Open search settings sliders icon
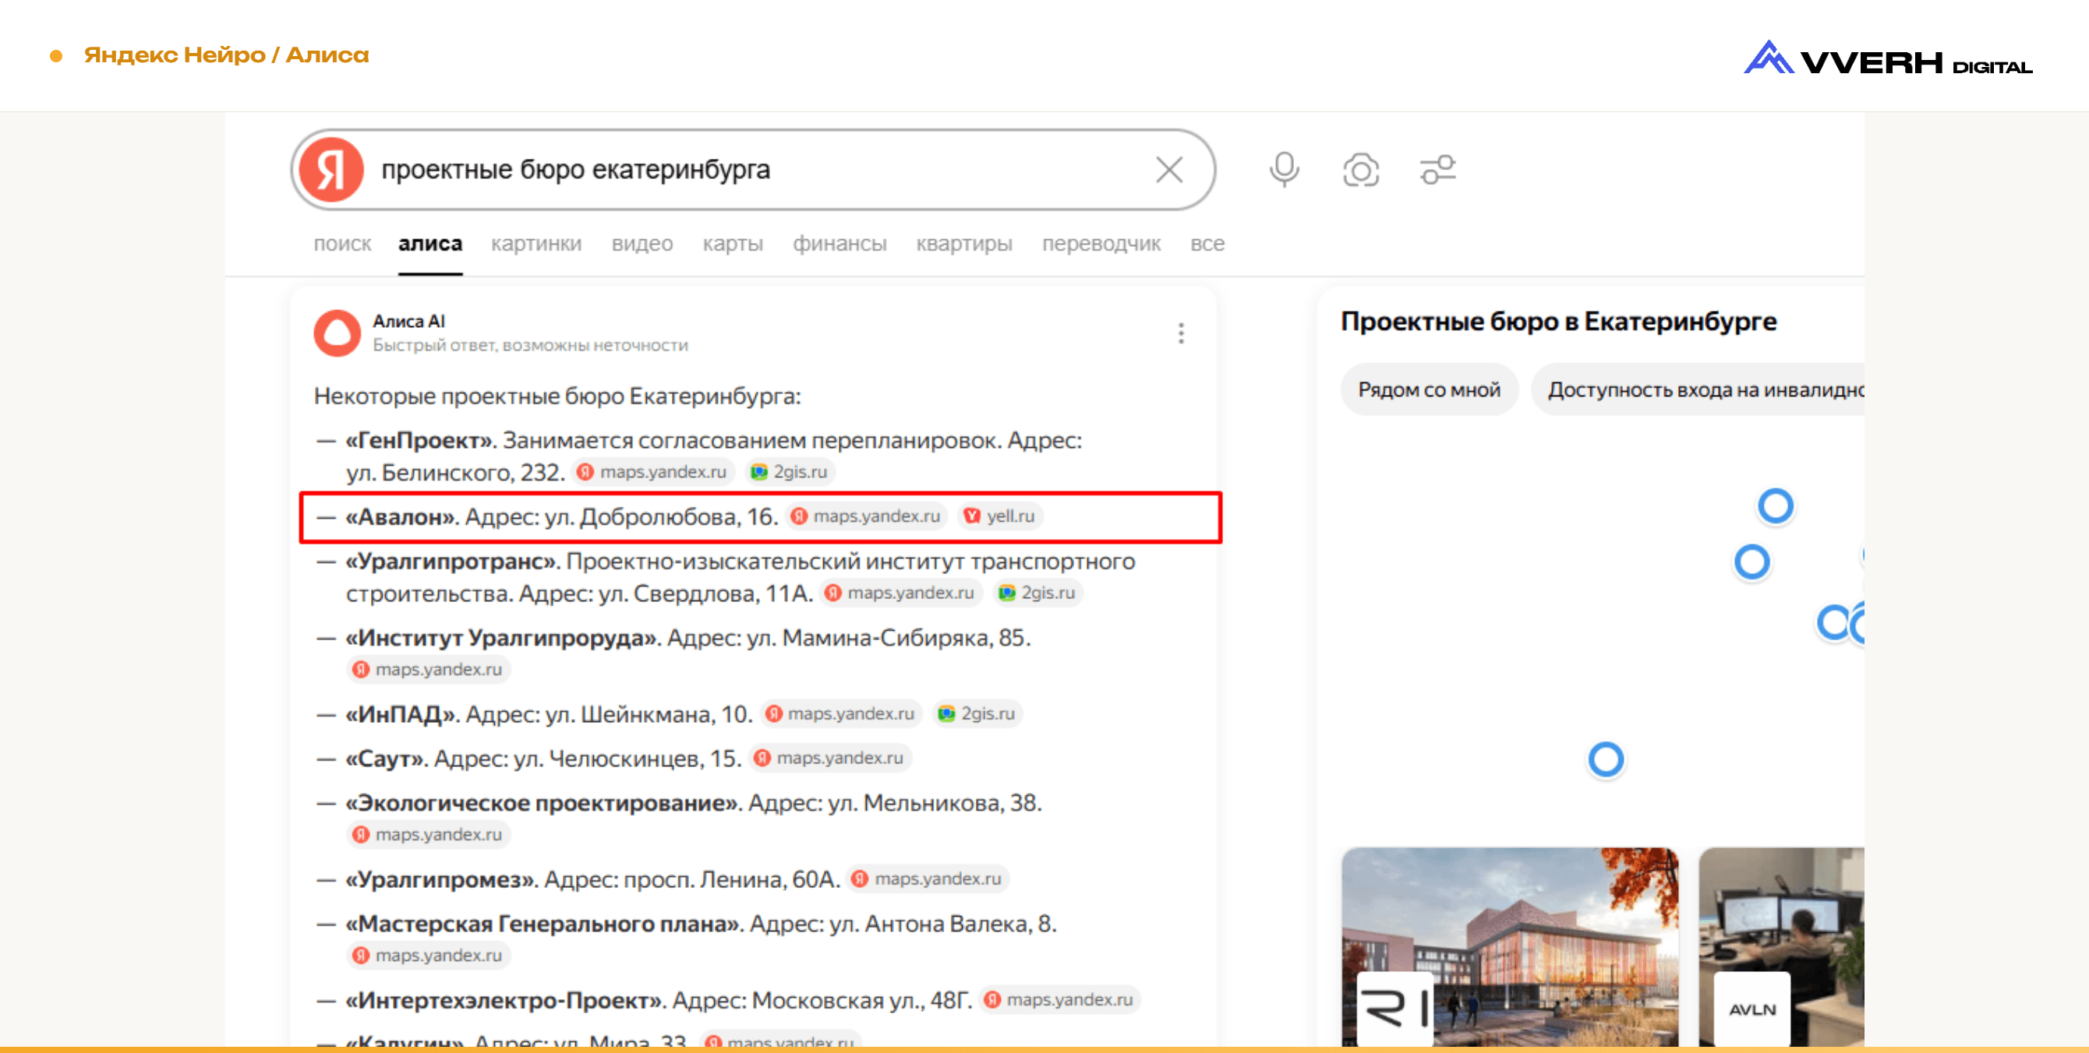This screenshot has width=2089, height=1053. tap(1438, 170)
